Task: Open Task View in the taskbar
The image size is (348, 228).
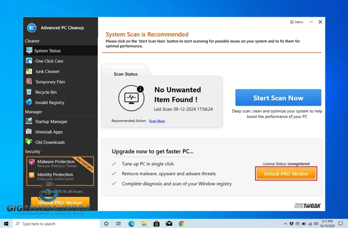Action: pos(119,224)
